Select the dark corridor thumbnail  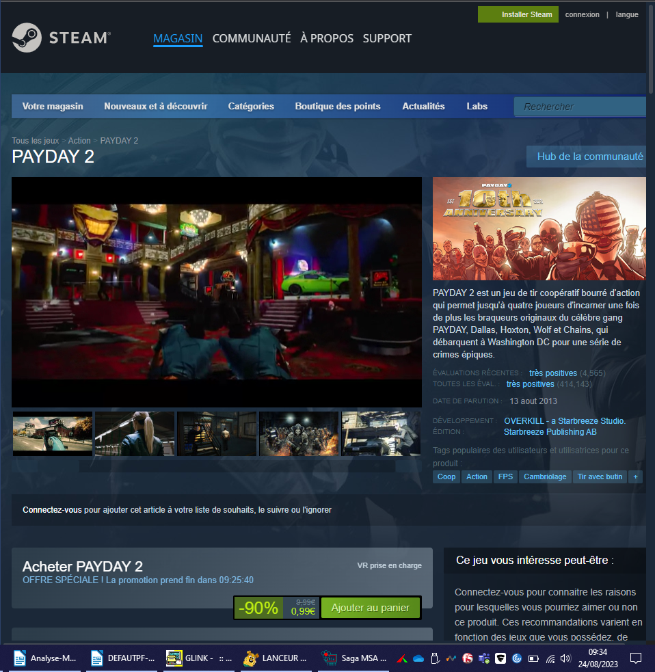point(217,433)
